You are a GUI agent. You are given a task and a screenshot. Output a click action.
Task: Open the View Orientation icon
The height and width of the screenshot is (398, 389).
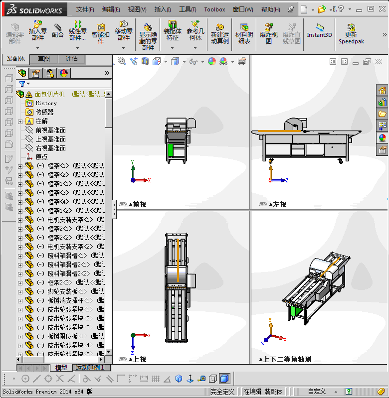pos(157,61)
